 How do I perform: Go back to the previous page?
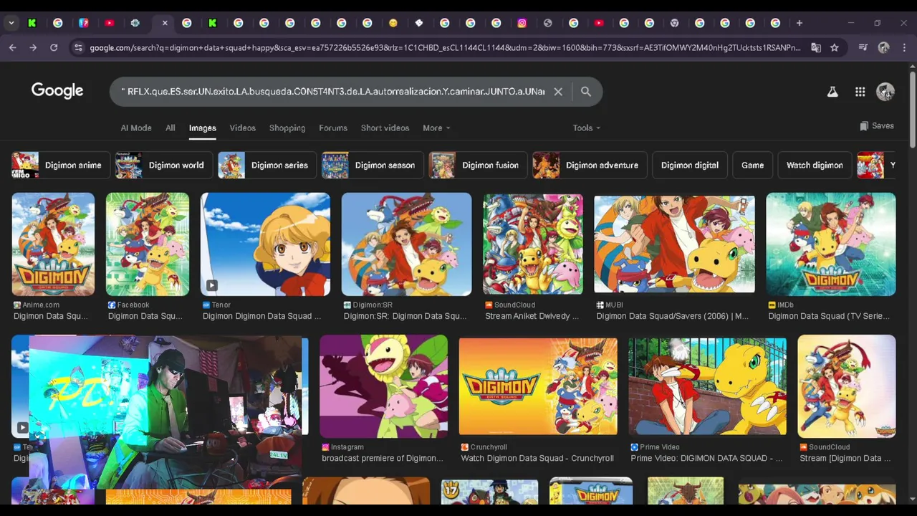[x=13, y=48]
